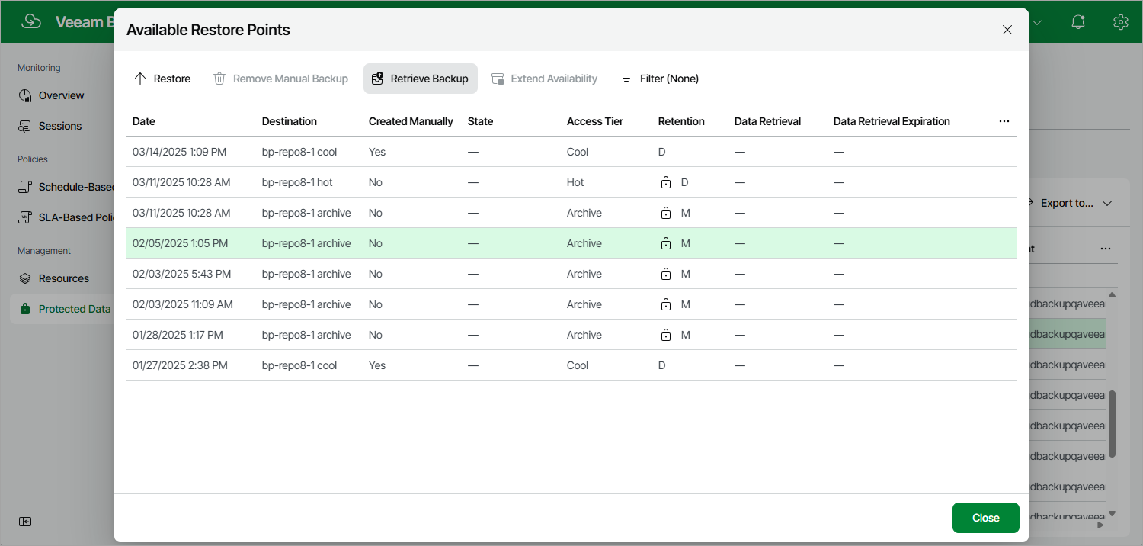This screenshot has width=1143, height=546.
Task: Click bp-repo8-1 hot destination cell
Action: click(x=297, y=182)
